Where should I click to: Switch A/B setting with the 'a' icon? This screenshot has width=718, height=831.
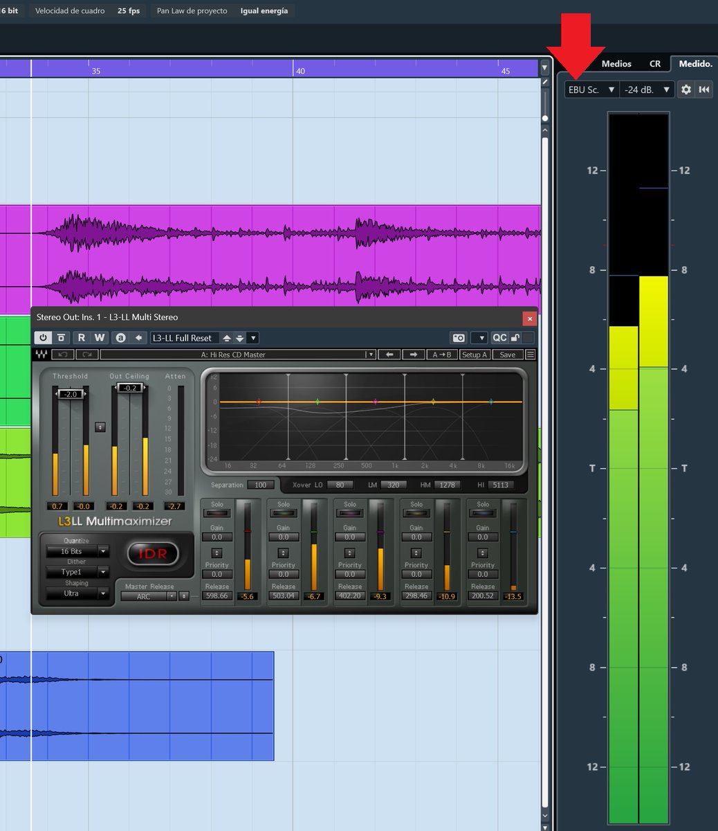[121, 337]
